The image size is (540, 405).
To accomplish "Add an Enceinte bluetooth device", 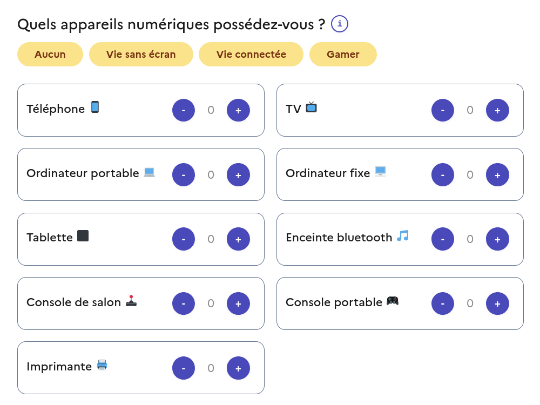I will (497, 239).
